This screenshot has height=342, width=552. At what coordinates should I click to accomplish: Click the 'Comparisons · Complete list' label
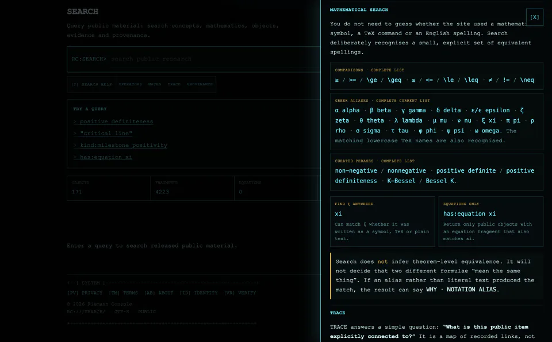coord(369,70)
